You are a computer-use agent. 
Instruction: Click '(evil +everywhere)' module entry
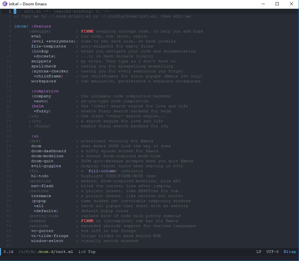[54, 41]
